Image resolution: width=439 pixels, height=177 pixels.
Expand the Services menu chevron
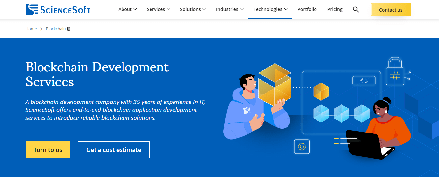pos(169,9)
